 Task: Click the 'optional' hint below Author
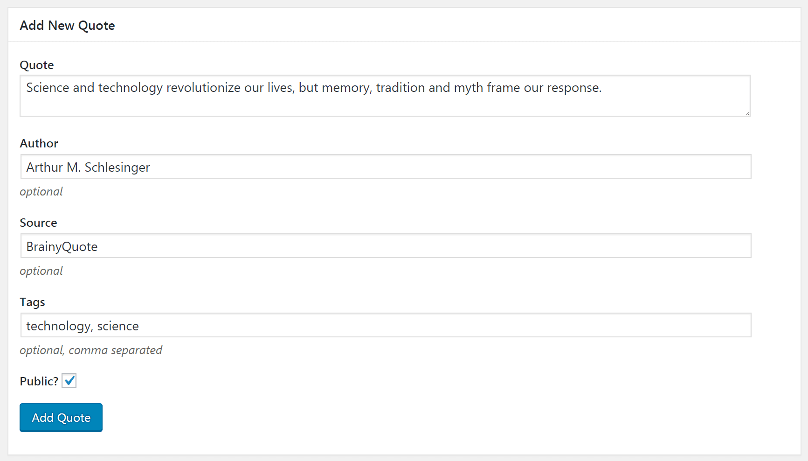41,192
